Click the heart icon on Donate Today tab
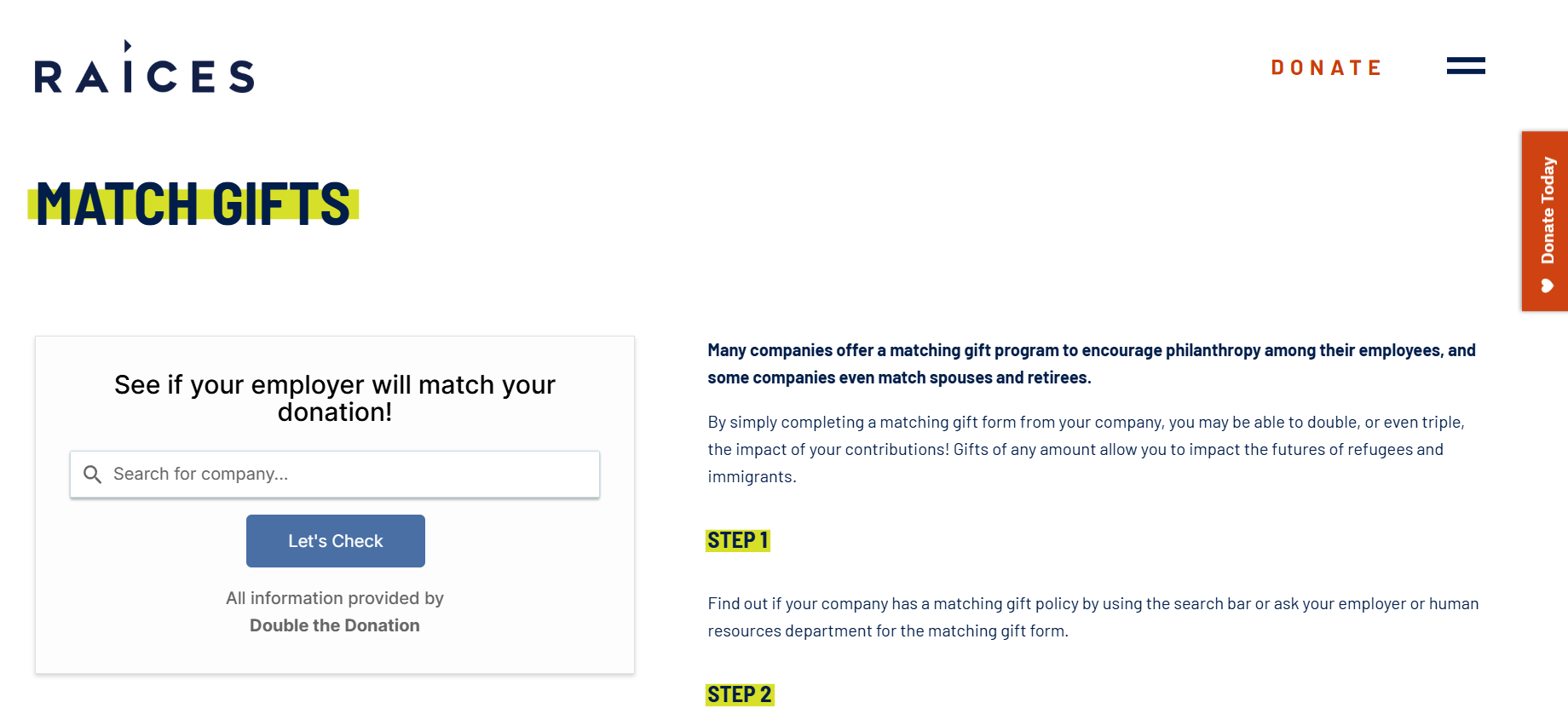Screen dimensions: 1568x714 (1547, 284)
